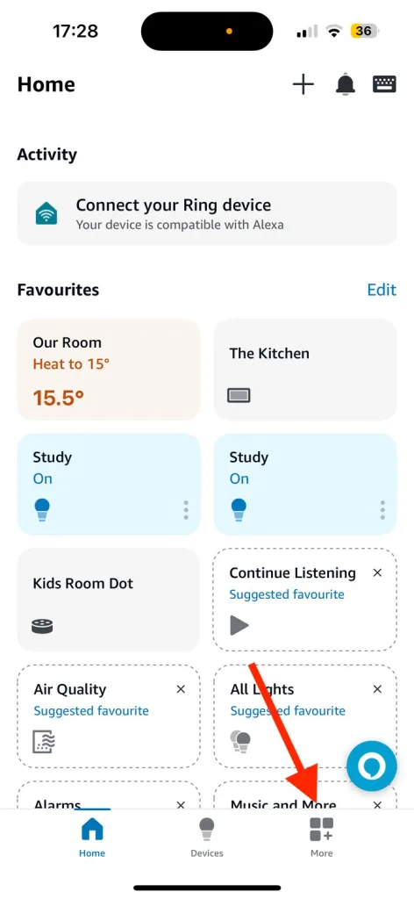Screen dimensions: 414x899
Task: Toggle the second Study light bulb
Action: (239, 509)
